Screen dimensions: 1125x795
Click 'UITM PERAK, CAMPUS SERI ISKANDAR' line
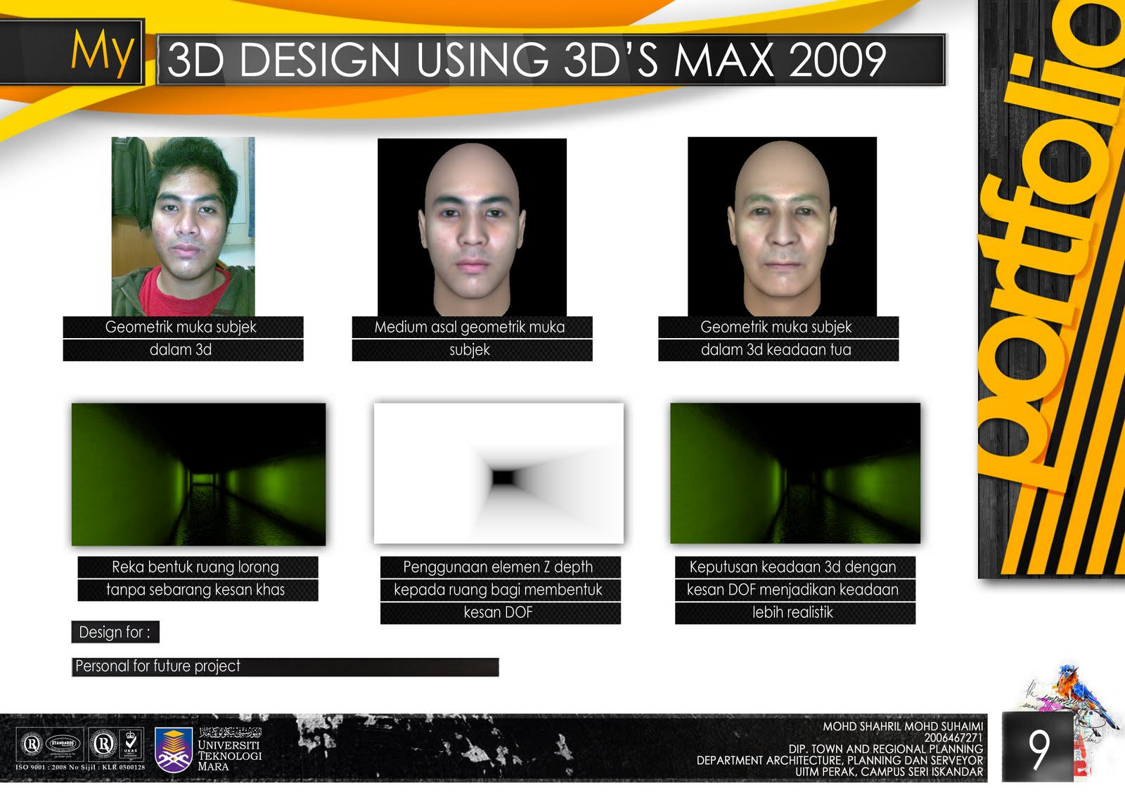pyautogui.click(x=889, y=772)
